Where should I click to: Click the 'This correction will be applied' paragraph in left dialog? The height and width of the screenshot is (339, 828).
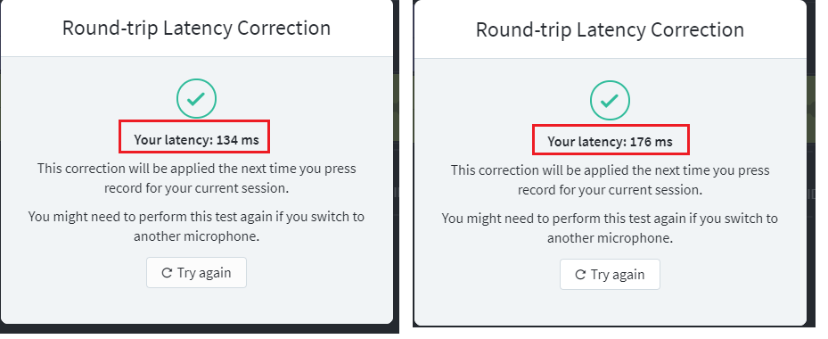point(196,178)
